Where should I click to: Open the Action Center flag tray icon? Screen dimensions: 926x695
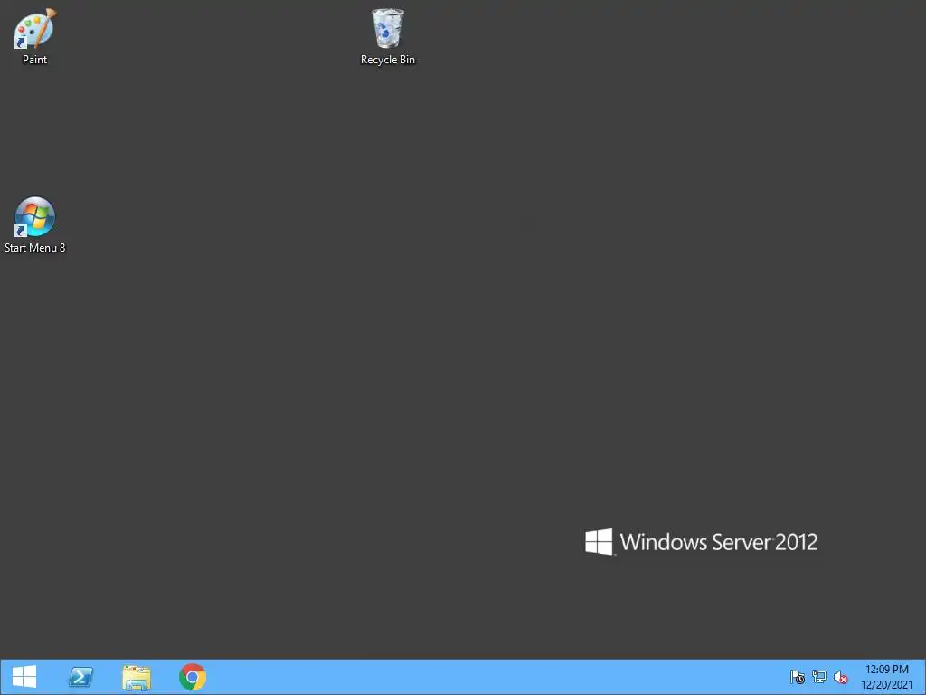(798, 677)
